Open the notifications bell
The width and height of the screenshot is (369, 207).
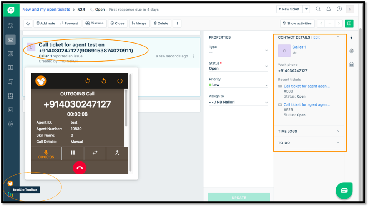(329, 9)
